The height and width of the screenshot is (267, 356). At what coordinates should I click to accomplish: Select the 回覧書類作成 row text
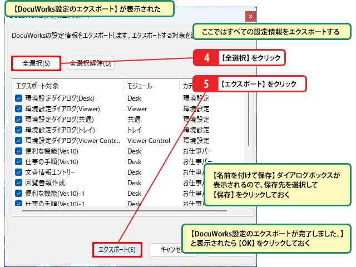coord(45,183)
